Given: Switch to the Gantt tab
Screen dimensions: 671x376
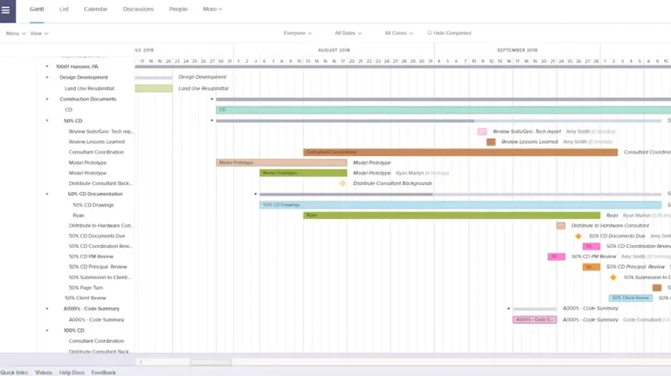Looking at the screenshot, I should click(37, 9).
